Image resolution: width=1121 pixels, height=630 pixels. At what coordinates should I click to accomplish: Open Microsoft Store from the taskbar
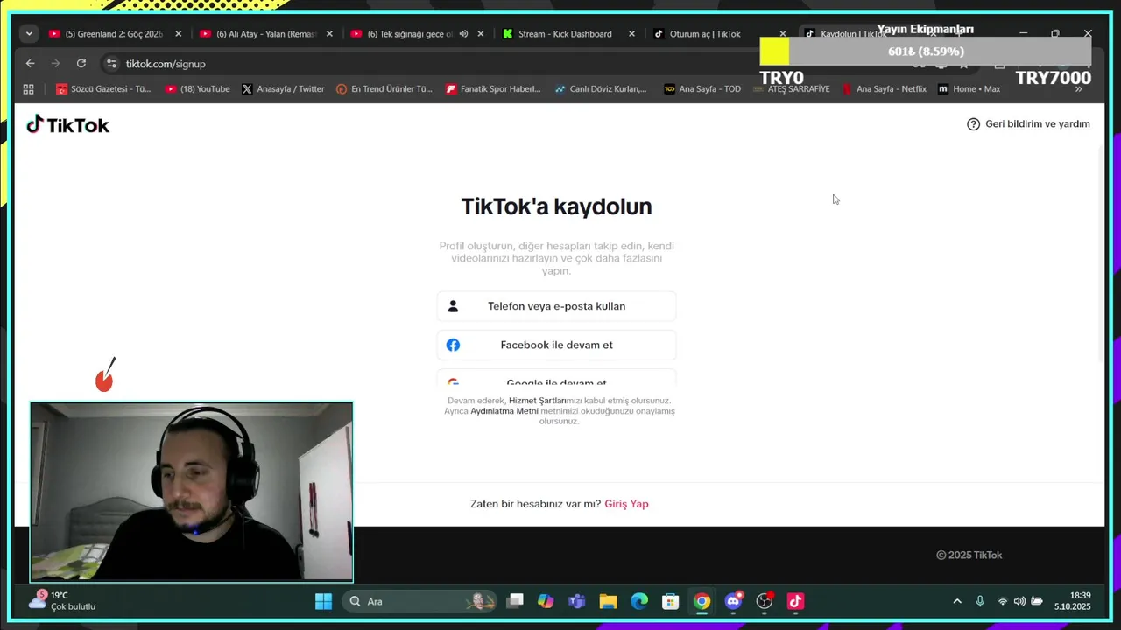670,601
